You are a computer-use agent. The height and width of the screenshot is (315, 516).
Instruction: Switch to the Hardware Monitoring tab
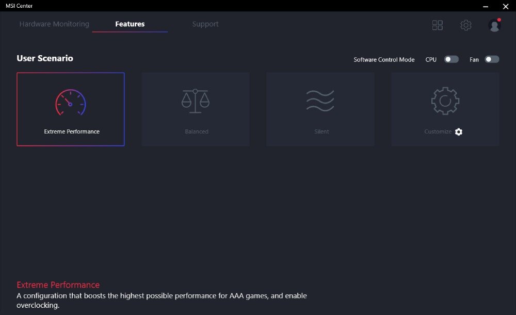tap(54, 24)
